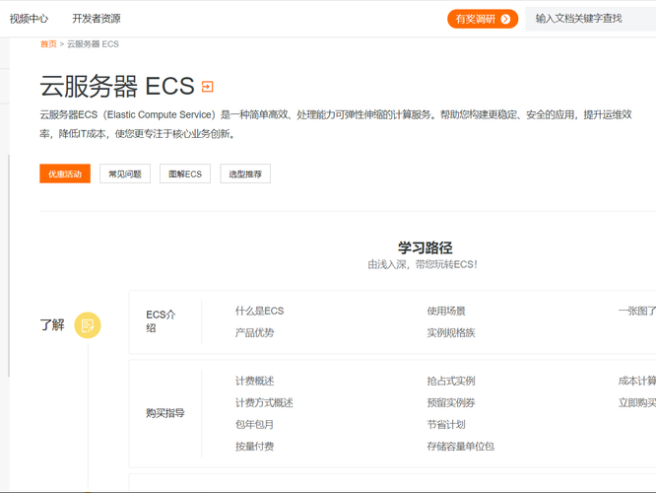Click the orange 优惠活动 button
656x493 pixels.
point(65,174)
